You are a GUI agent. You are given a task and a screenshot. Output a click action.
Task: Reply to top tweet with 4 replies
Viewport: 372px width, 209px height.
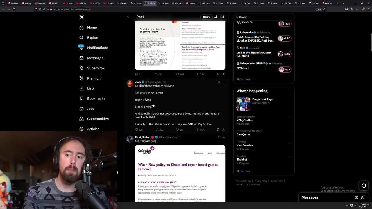(x=138, y=74)
